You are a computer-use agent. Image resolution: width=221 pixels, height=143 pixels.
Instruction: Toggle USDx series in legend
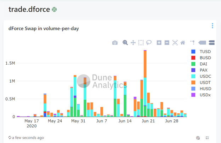201,95
